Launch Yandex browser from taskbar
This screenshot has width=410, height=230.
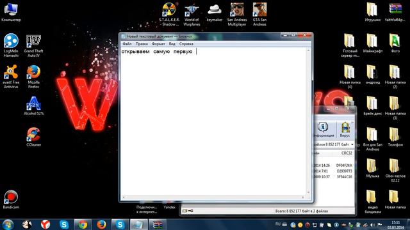[45, 224]
